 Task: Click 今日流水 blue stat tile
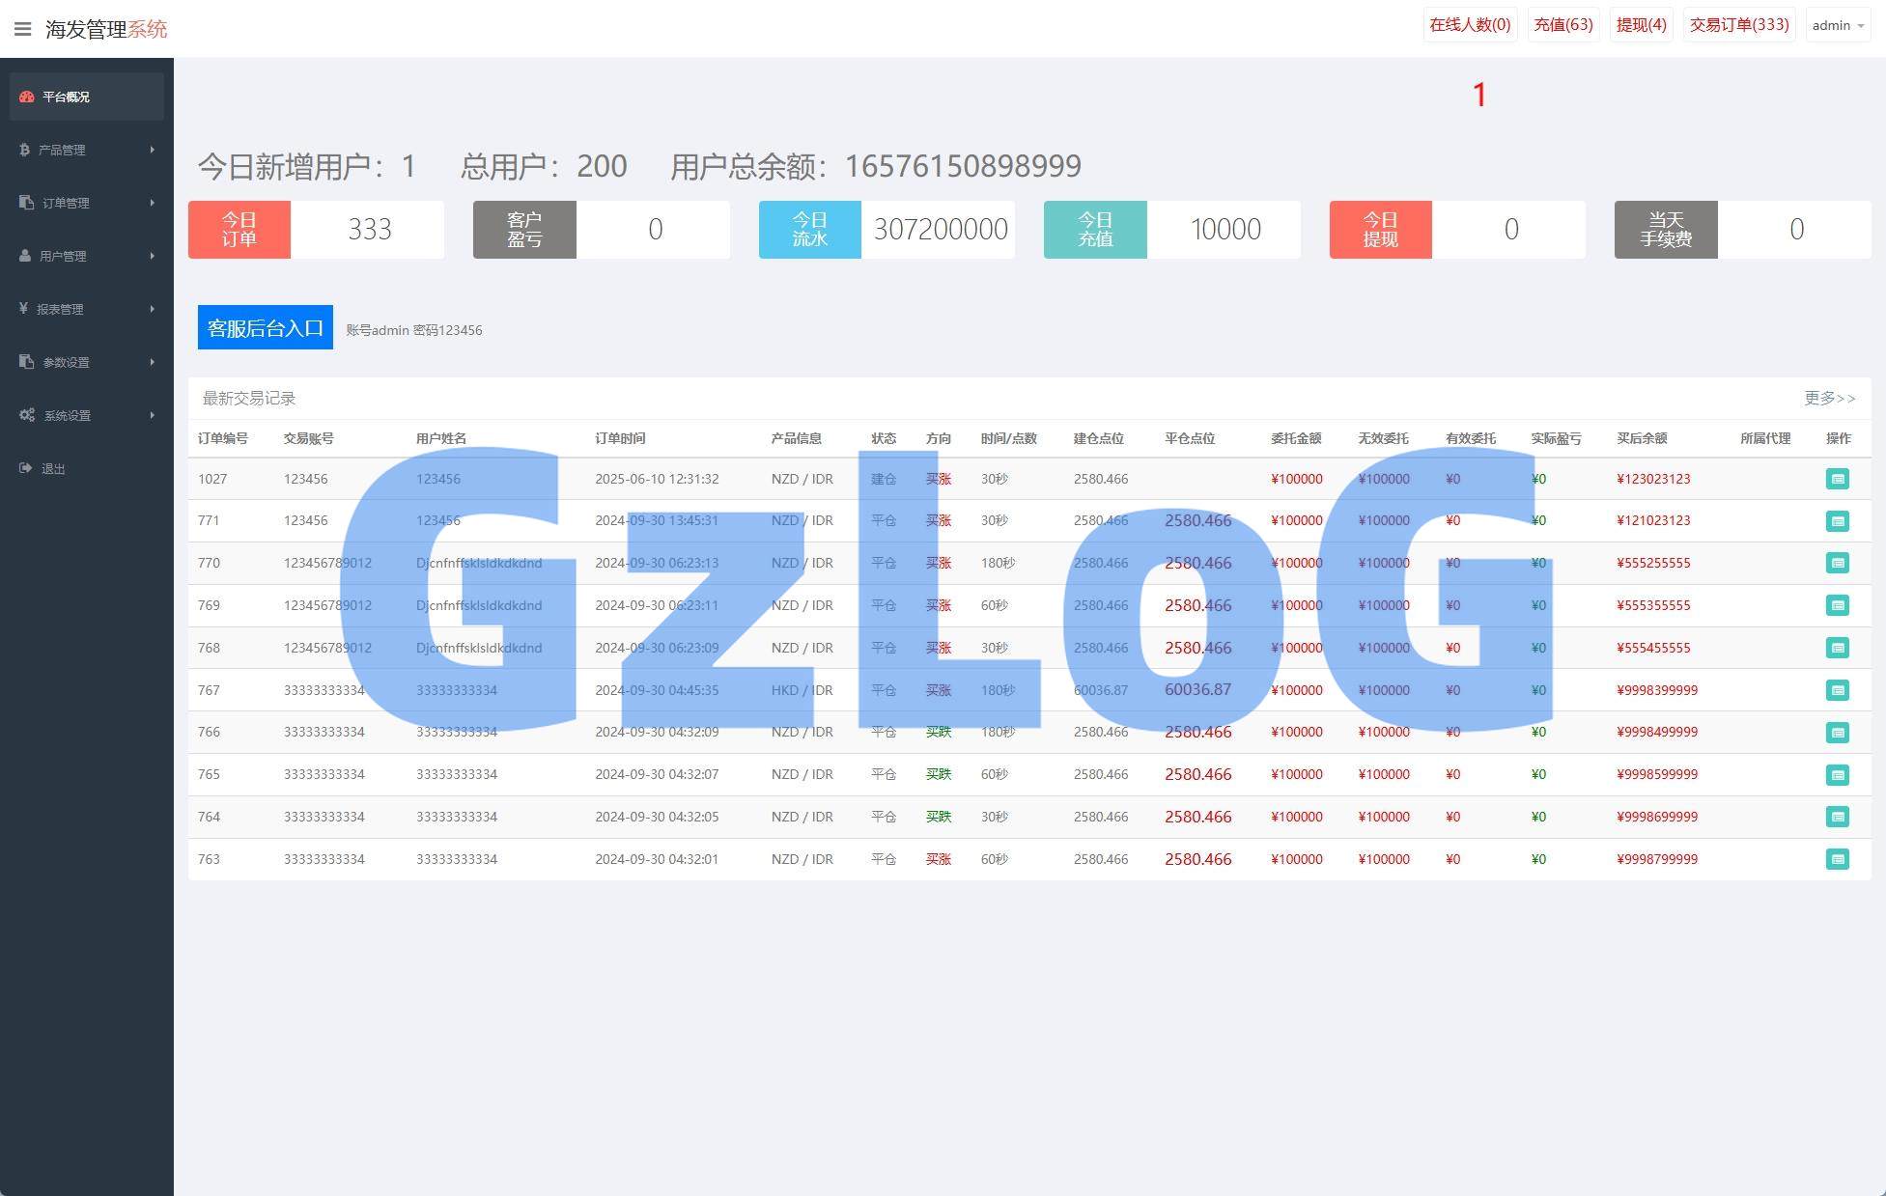[810, 230]
